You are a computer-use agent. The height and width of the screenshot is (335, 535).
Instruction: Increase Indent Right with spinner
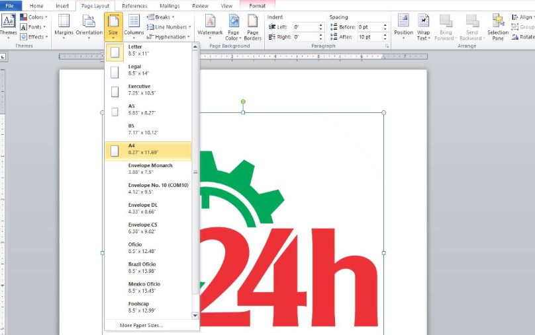click(320, 35)
